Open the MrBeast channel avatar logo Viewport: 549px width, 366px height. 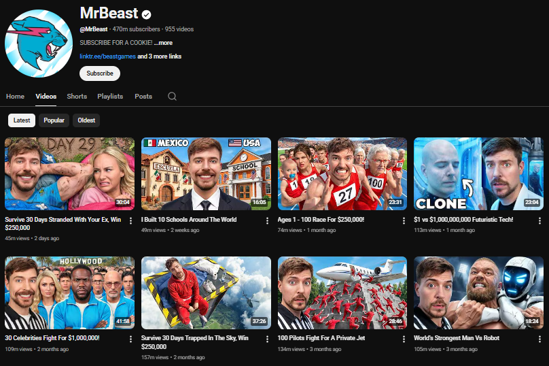click(x=39, y=44)
